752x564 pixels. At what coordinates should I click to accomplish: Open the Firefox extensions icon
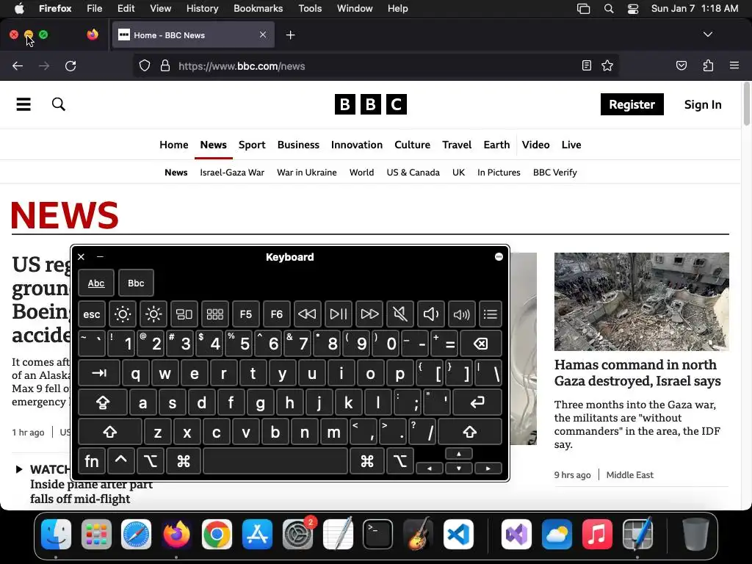(x=708, y=65)
